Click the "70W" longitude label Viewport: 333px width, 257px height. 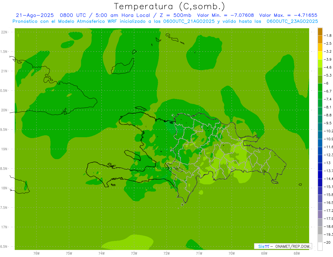pyautogui.click(x=232, y=253)
